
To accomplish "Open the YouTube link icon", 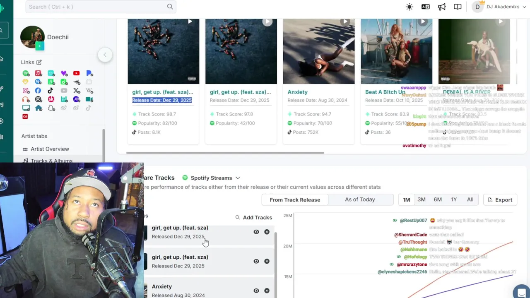I will 76,73.
